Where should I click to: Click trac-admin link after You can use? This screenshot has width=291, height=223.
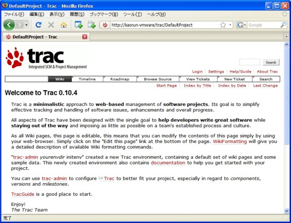(54, 178)
